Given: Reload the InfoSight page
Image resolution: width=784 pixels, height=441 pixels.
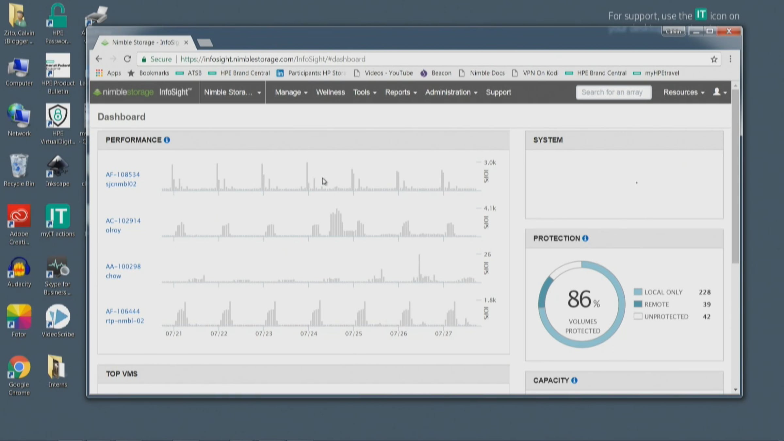Looking at the screenshot, I should [x=127, y=59].
